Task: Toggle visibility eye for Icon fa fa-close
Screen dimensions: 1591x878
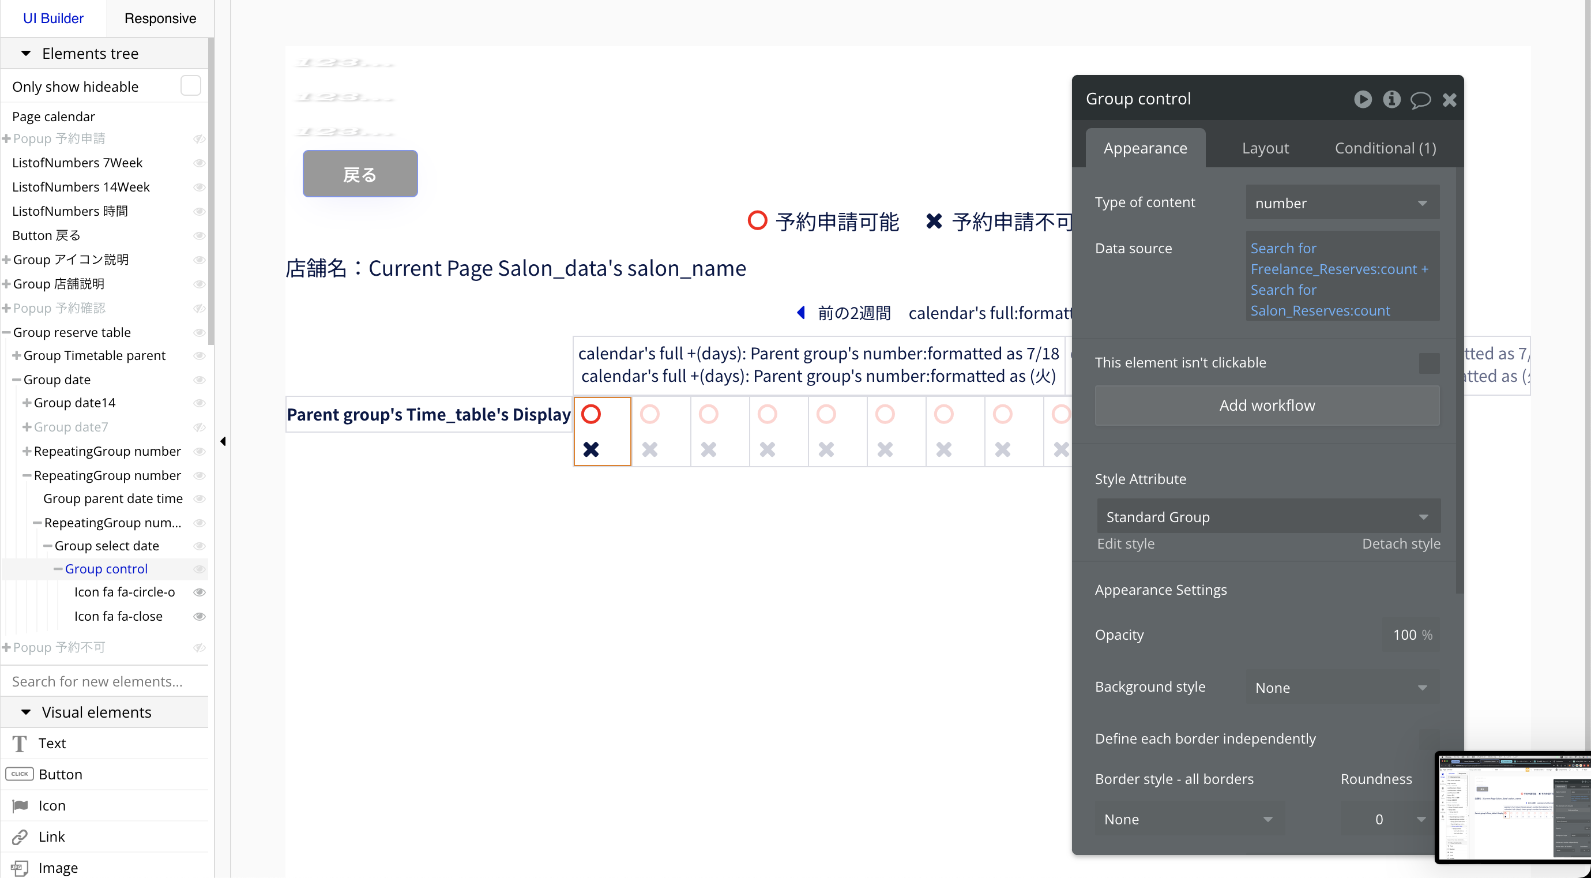Action: (199, 616)
